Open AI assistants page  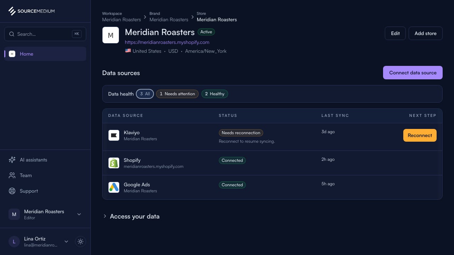[x=45, y=160]
